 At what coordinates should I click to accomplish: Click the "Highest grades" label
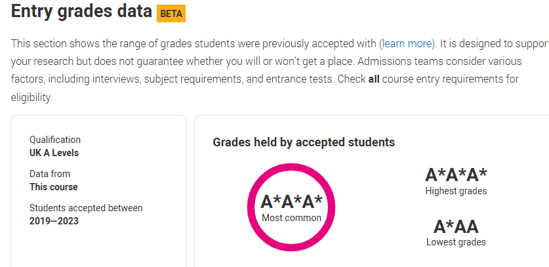click(x=456, y=191)
